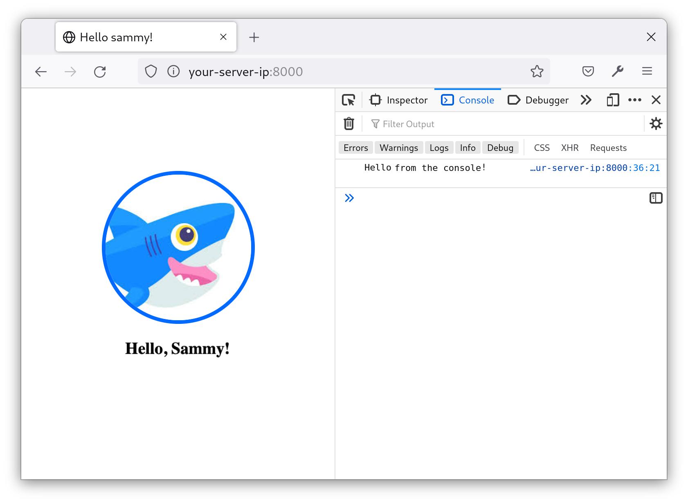
Task: Save page to Pocket via the pocket icon
Action: [x=588, y=71]
